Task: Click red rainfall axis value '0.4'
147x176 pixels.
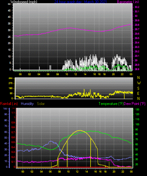Action: (x=13, y=147)
